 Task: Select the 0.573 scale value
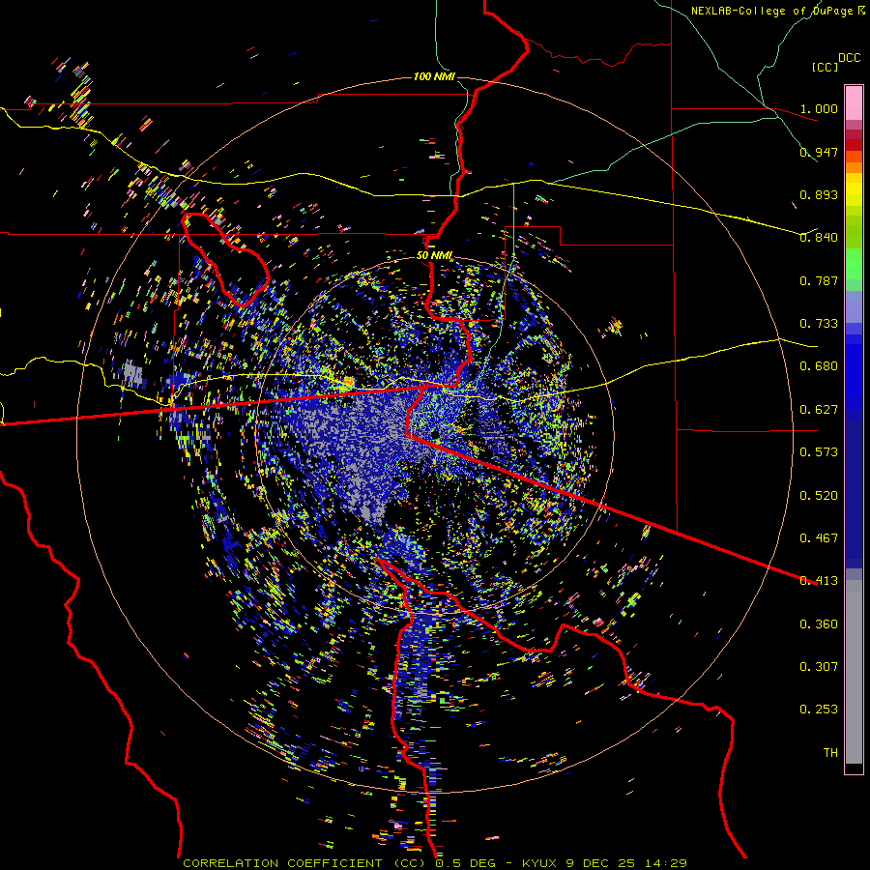819,452
